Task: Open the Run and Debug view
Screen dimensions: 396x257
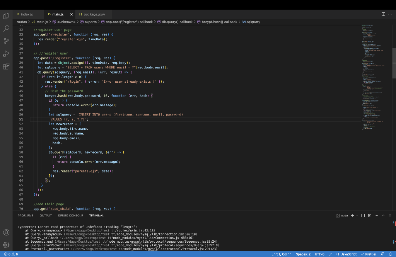Action: [6, 53]
